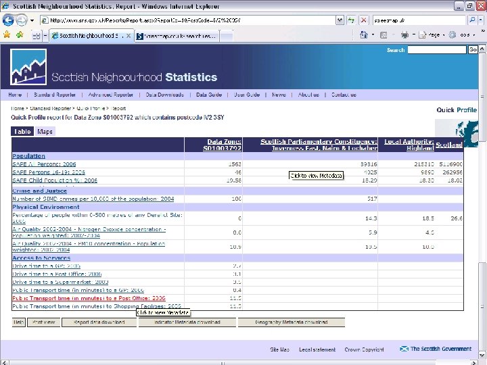
Task: Select the Maps tab
Action: (45, 131)
